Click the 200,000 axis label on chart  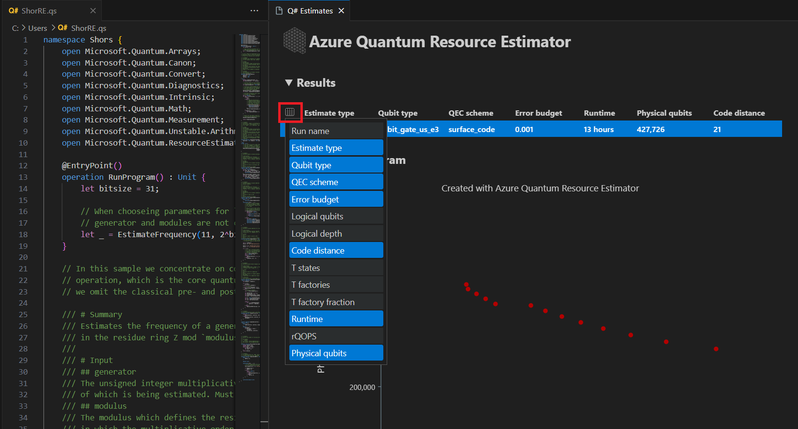coord(362,387)
